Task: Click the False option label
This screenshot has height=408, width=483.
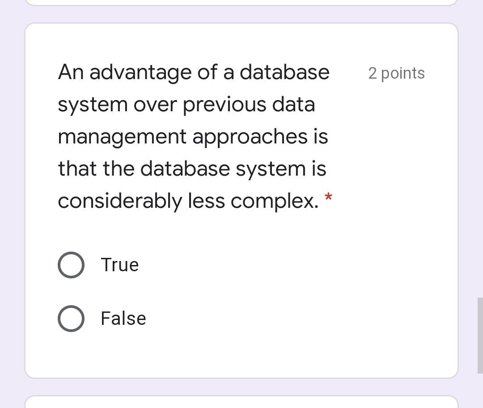Action: click(x=123, y=318)
